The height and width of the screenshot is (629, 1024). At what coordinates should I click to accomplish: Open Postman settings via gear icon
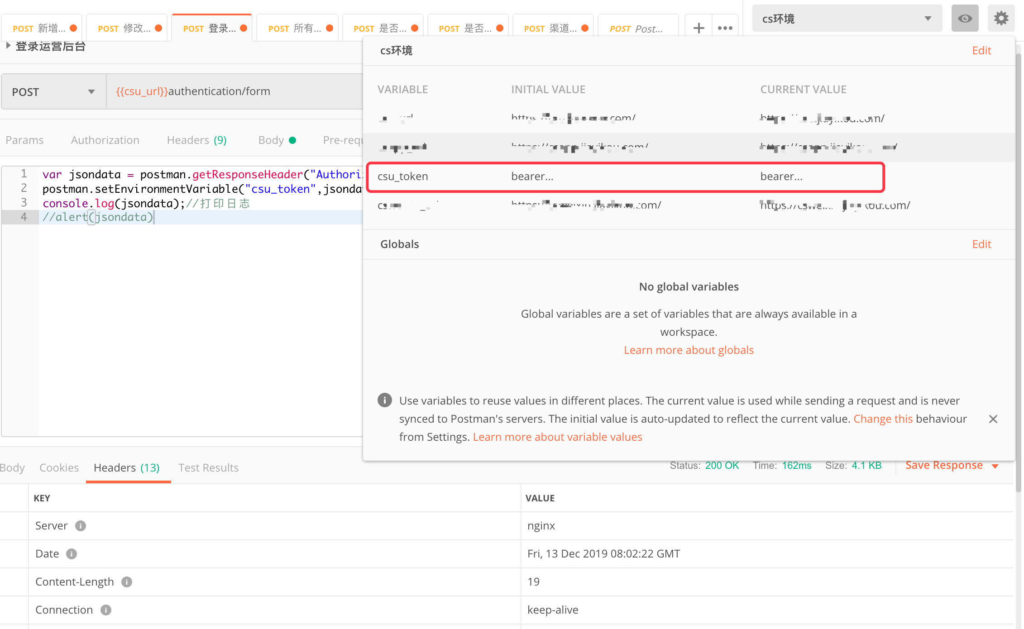(1001, 18)
